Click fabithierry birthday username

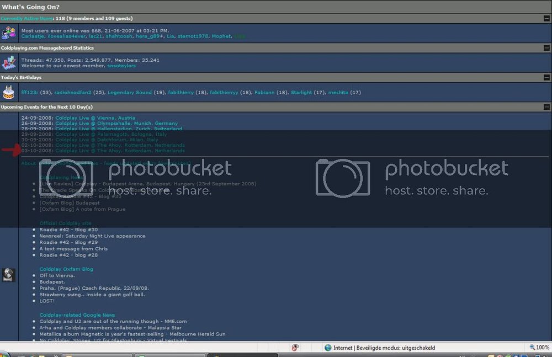(x=181, y=93)
